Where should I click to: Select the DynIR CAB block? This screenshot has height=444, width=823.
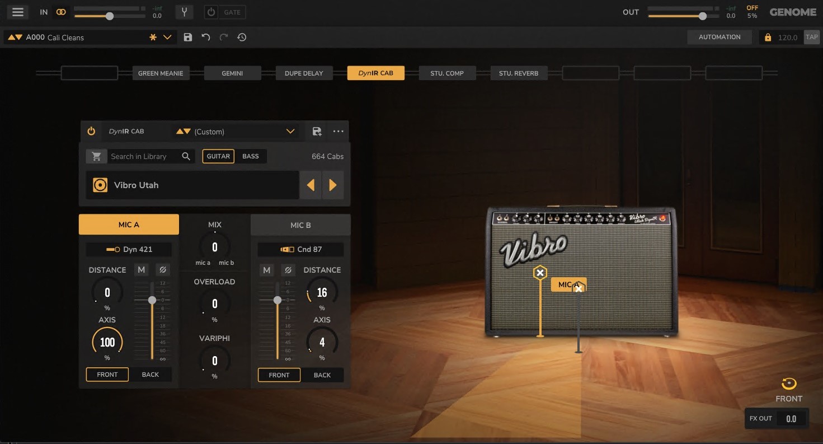tap(375, 73)
